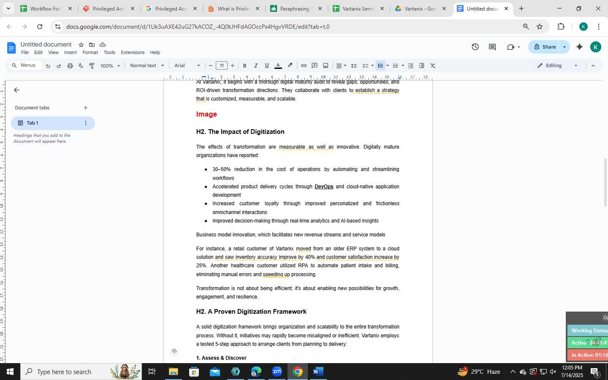The width and height of the screenshot is (608, 380).
Task: Activate the paint format tool
Action: [x=92, y=65]
